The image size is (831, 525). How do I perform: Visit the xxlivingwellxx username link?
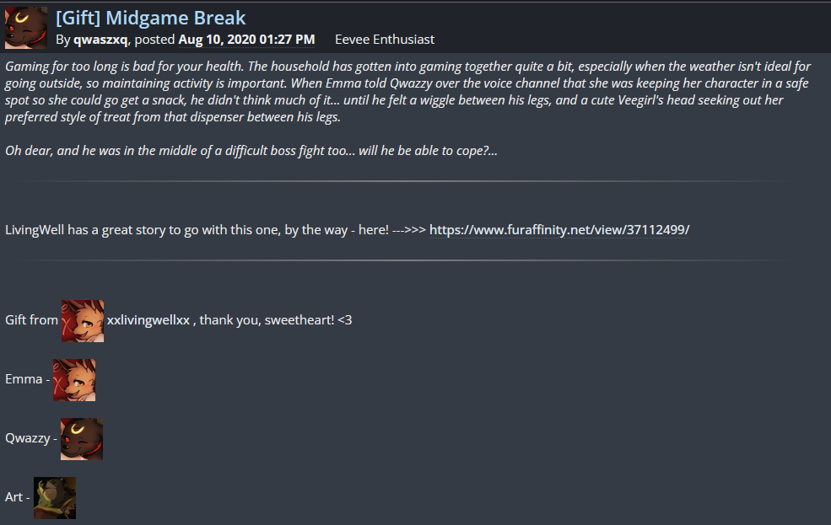148,320
